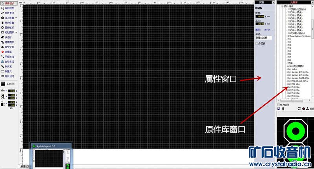
Task: Select 1X10(10针小插头) in the library
Action: 296,33
